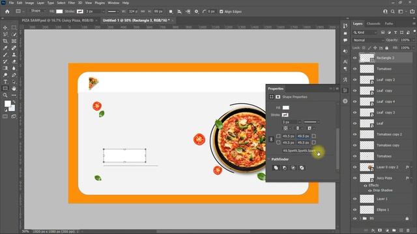417x234 pixels.
Task: Click the Search icon at top right
Action: [x=393, y=12]
